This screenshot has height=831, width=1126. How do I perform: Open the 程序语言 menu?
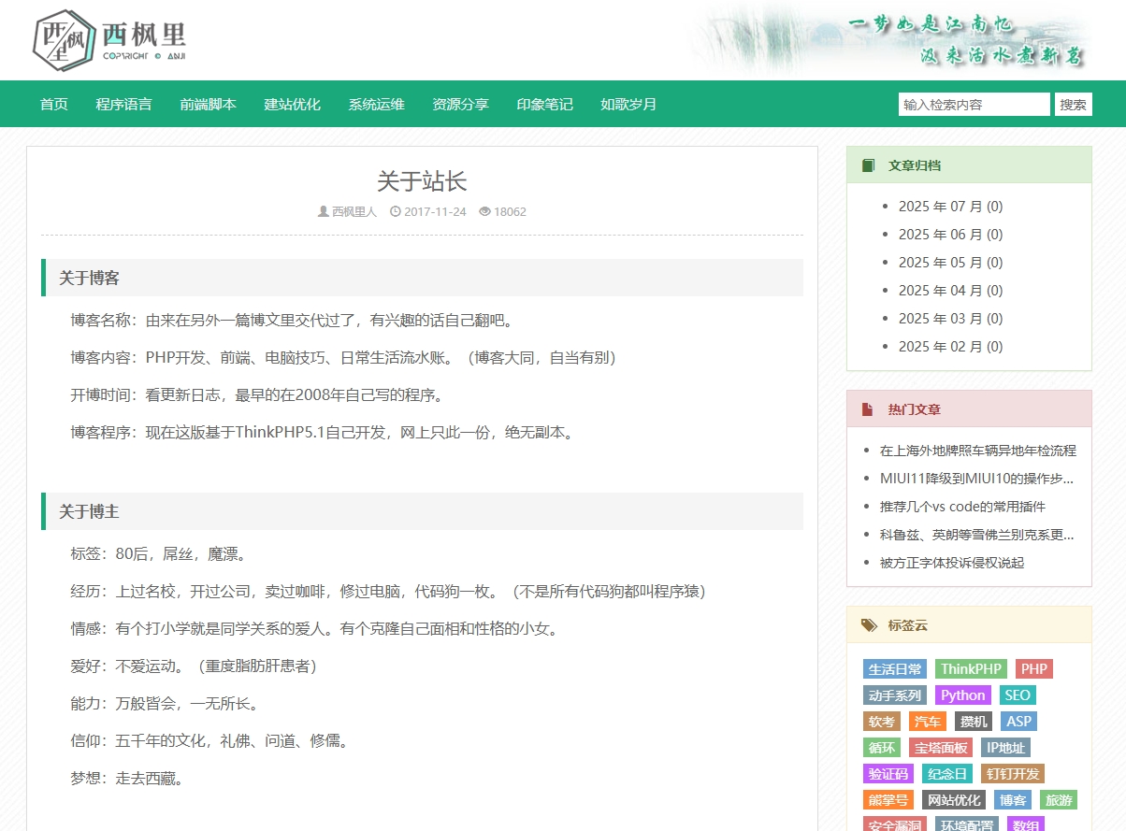123,104
